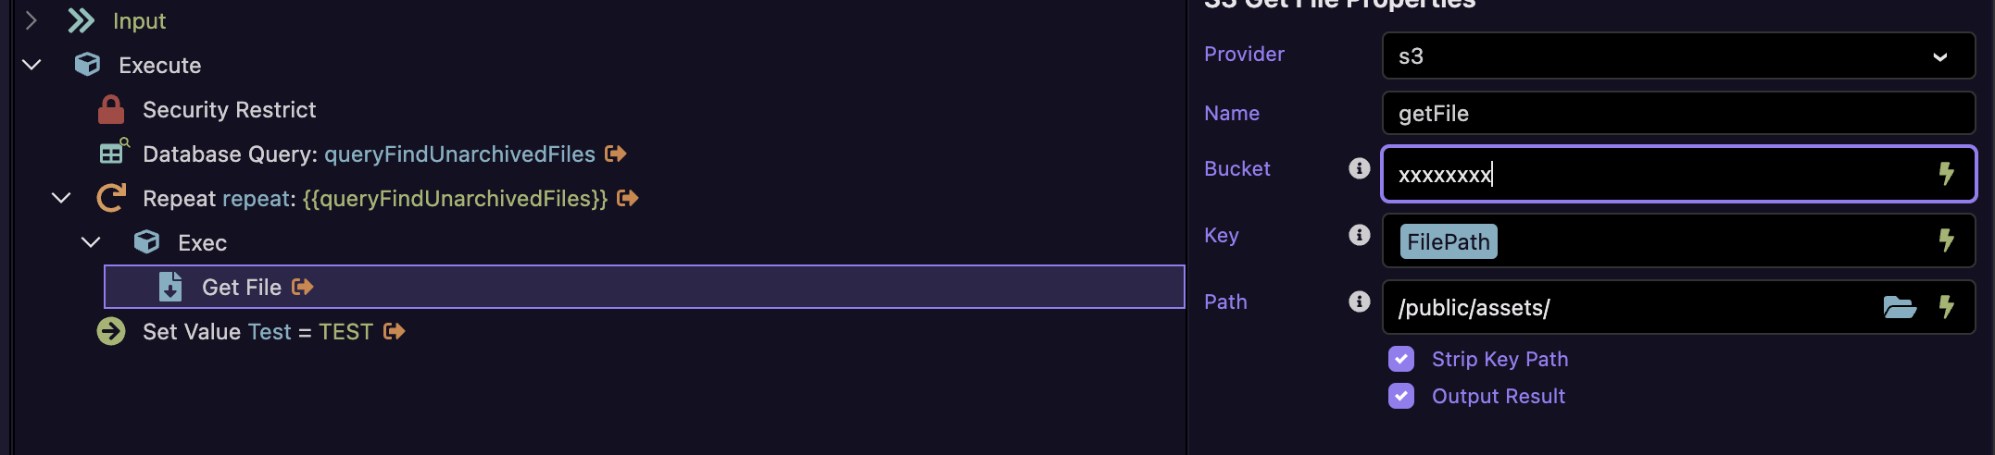The height and width of the screenshot is (455, 1995).
Task: Uncheck the Strip Key Path checkbox
Action: point(1401,359)
